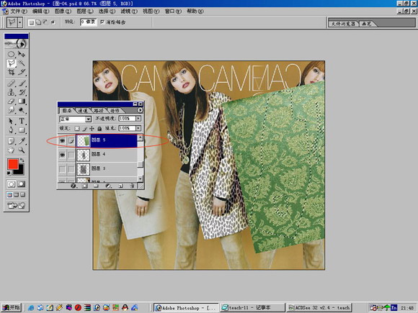Select the Dodge tool

coord(22,110)
